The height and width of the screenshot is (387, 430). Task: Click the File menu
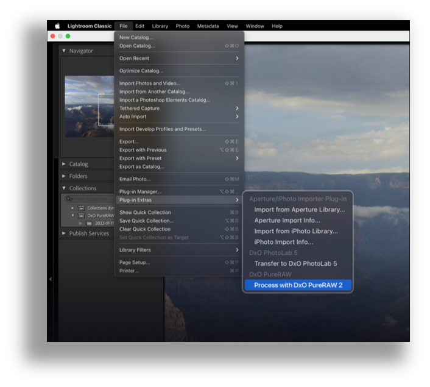click(124, 26)
